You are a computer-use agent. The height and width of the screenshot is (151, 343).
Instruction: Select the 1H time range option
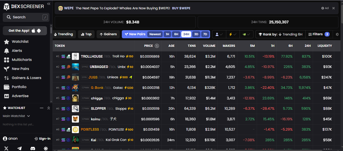(167, 34)
